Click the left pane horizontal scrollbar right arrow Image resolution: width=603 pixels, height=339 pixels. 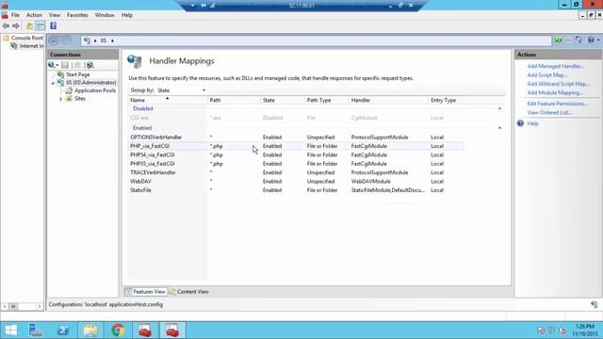click(40, 306)
